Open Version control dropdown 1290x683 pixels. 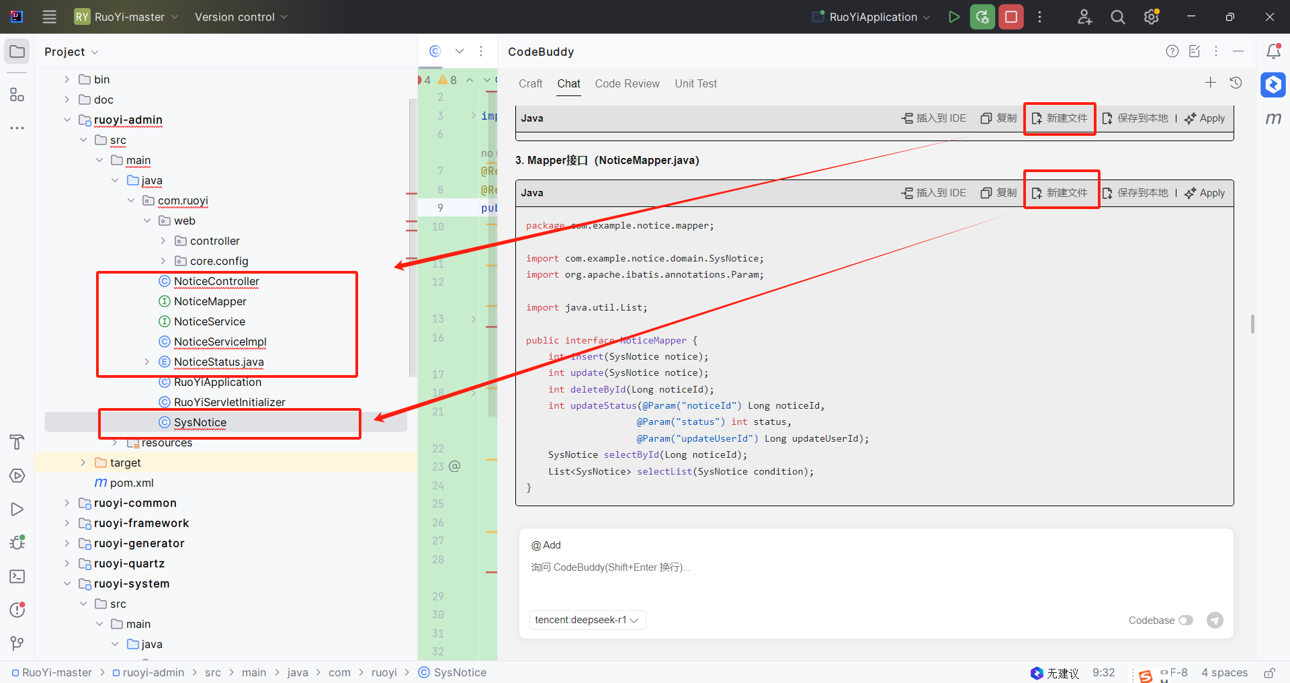pyautogui.click(x=241, y=17)
